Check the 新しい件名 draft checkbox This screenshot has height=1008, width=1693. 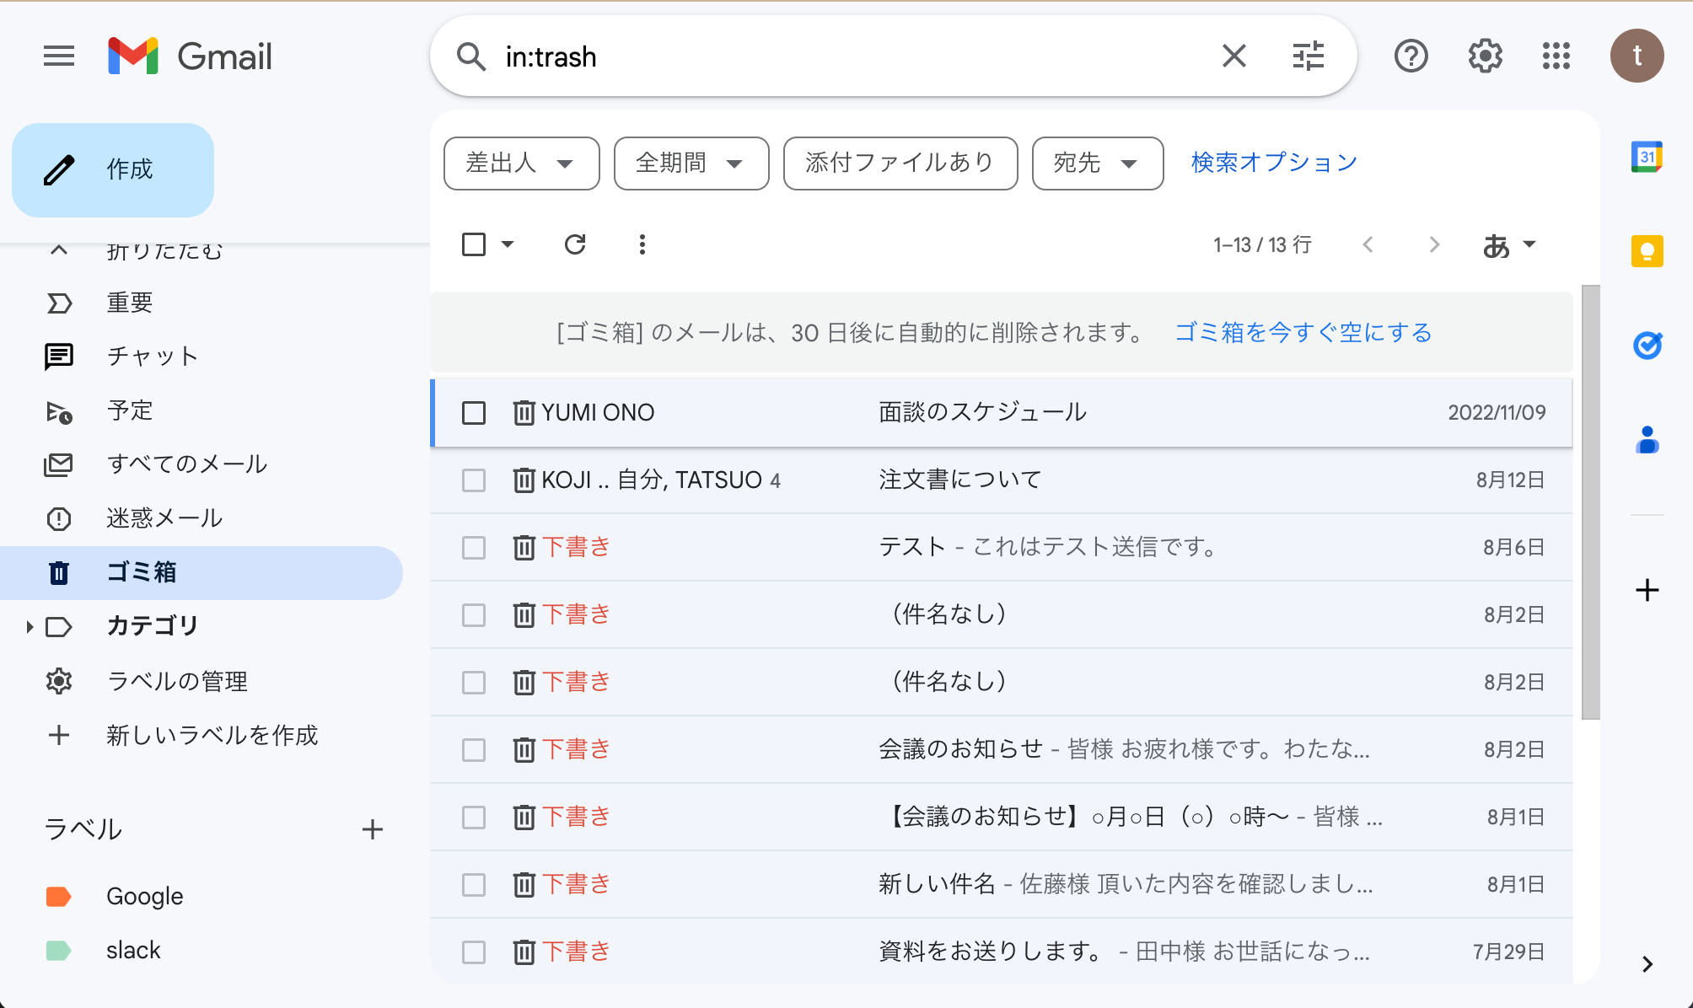point(474,885)
